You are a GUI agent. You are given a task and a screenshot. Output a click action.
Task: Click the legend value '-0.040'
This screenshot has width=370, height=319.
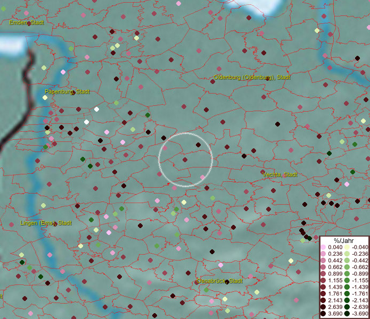click(360, 247)
